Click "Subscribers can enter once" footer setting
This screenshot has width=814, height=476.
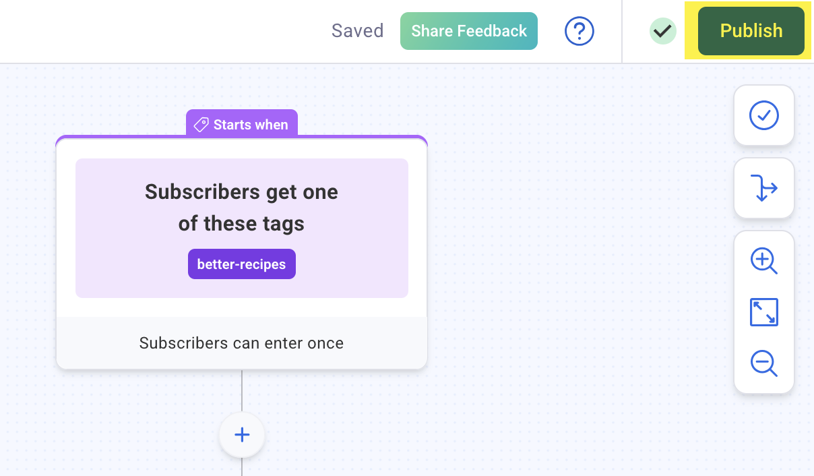point(241,343)
